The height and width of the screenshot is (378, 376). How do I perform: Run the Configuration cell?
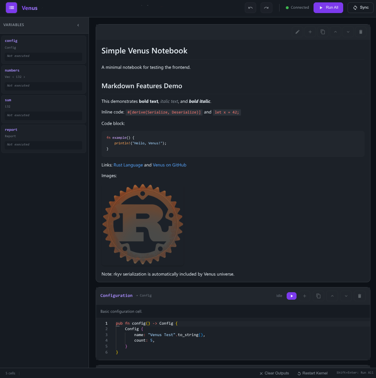tap(291, 296)
